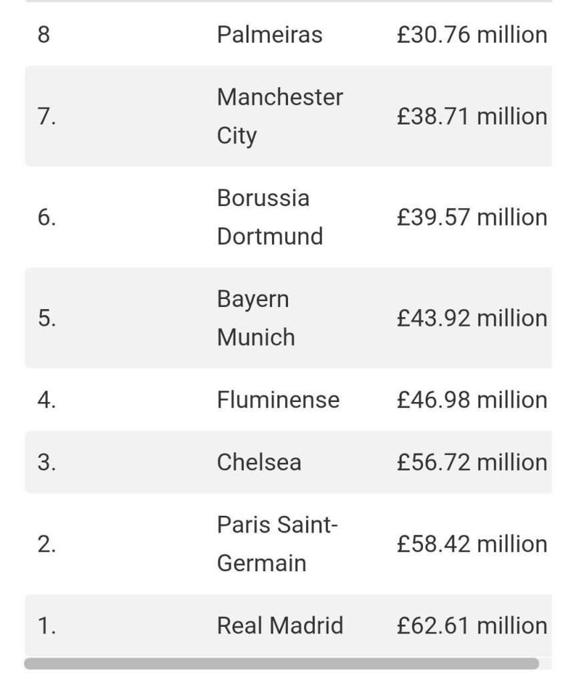
Task: Select the Borussia Dortmund team cell
Action: 270,217
